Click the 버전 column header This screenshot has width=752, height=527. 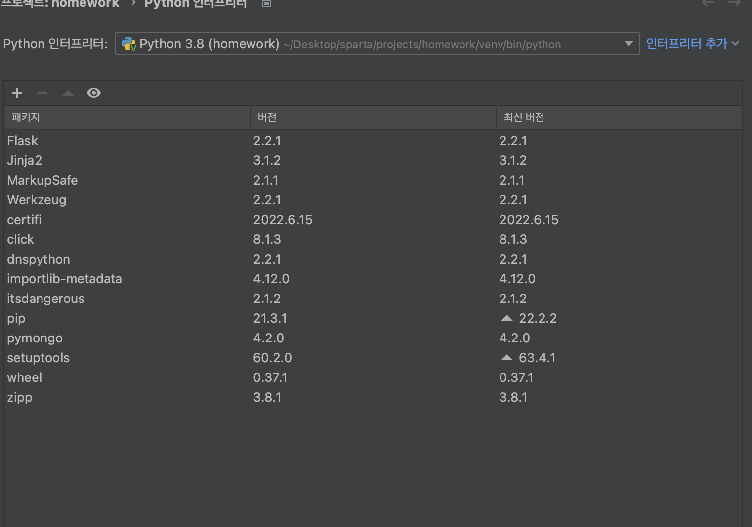point(373,117)
